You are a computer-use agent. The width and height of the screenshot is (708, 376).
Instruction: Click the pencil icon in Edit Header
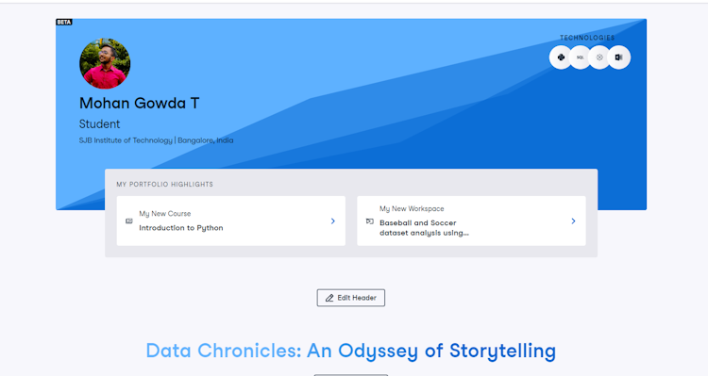tap(329, 298)
